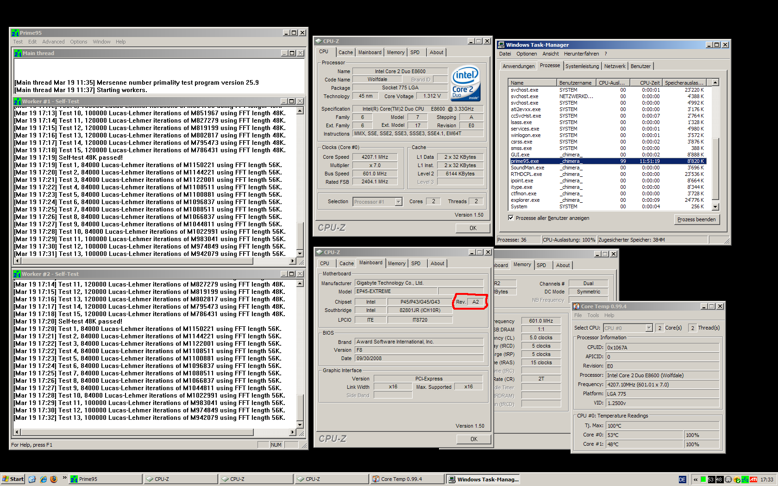Open the Test menu in Prime95
This screenshot has height=486, width=778.
tap(18, 42)
